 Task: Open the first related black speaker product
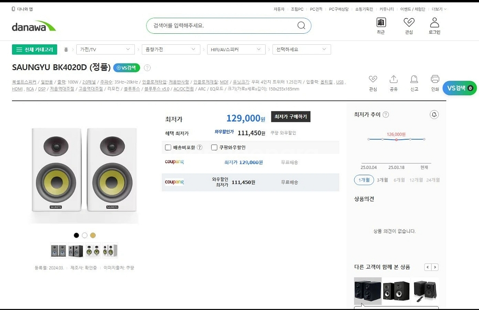point(368,291)
